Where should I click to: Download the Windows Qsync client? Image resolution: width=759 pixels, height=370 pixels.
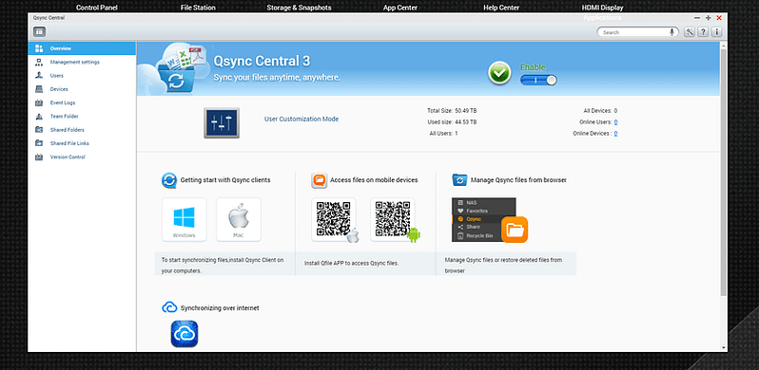(184, 219)
